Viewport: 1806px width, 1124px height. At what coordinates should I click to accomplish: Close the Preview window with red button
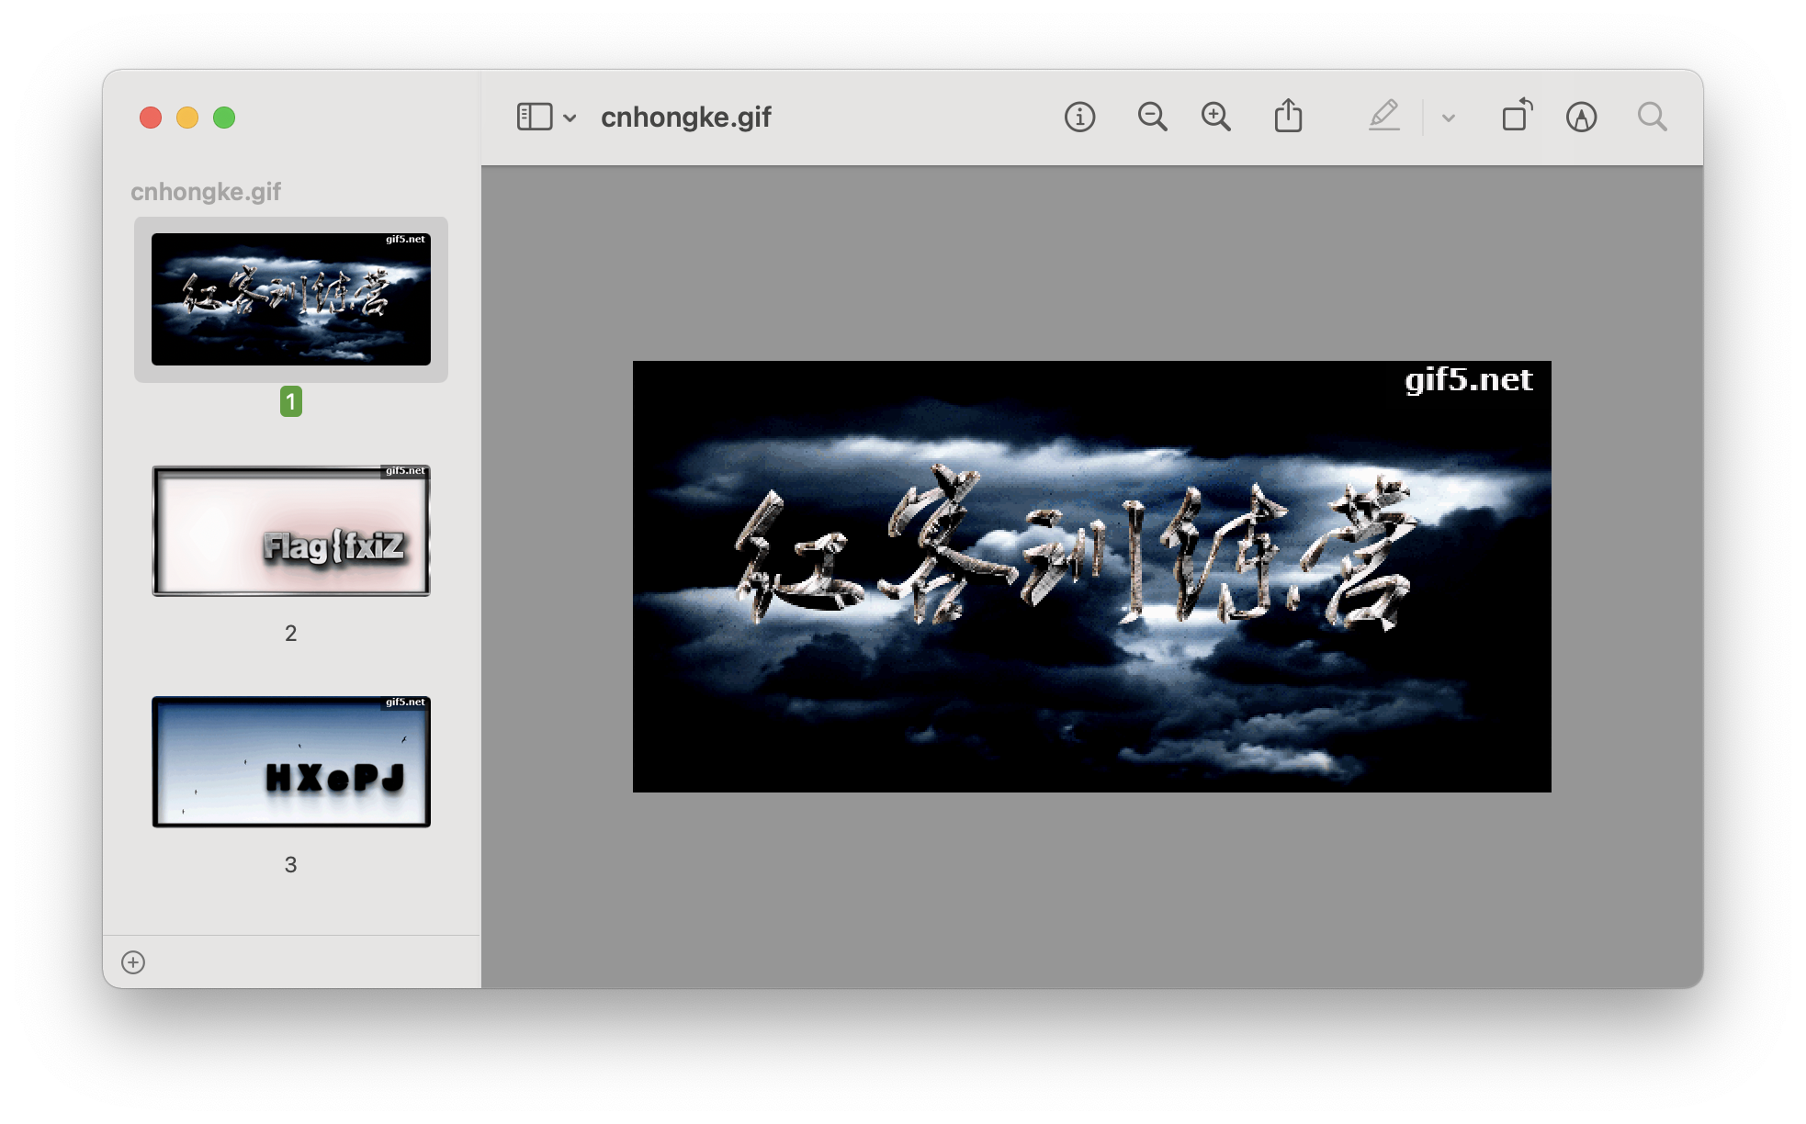(151, 118)
